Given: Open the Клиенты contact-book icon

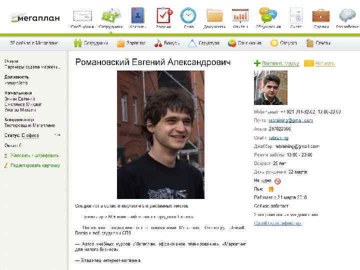Looking at the screenshot, I should [137, 15].
